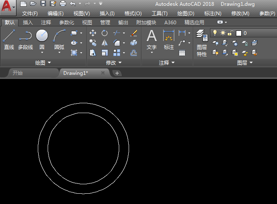This screenshot has height=204, width=277.
Task: Open the 文件(F) menu
Action: coord(30,14)
